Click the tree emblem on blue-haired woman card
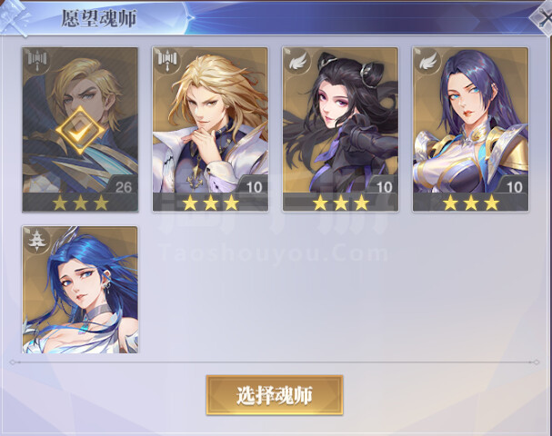The width and height of the screenshot is (552, 436). click(36, 241)
